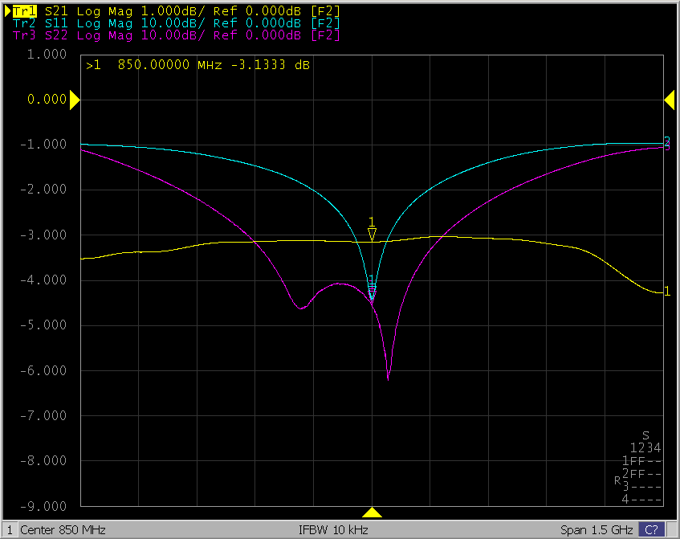Click the right yellow reference level arrow
680x539 pixels.
click(669, 99)
